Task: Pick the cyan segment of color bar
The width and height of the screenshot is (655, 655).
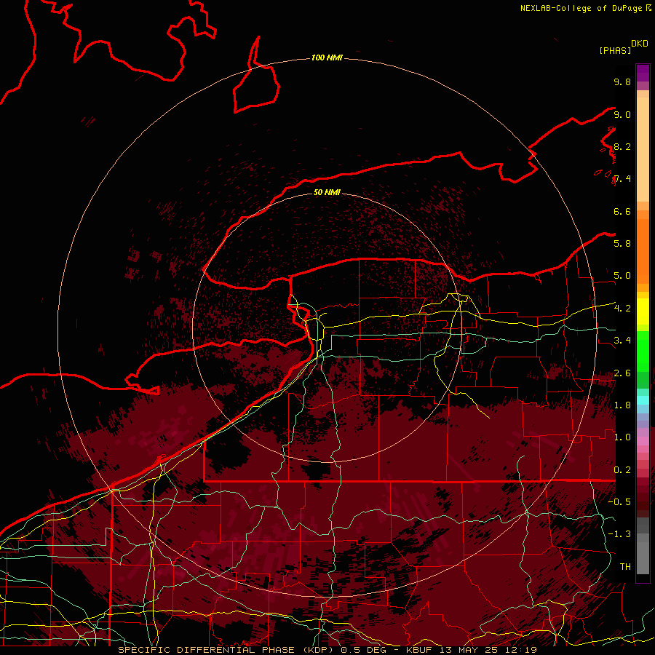Action: click(x=643, y=400)
